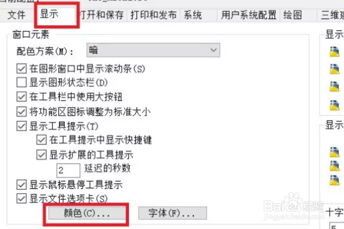Toggle 显示工具提示 checkbox
The image size is (344, 229).
[x=22, y=126]
